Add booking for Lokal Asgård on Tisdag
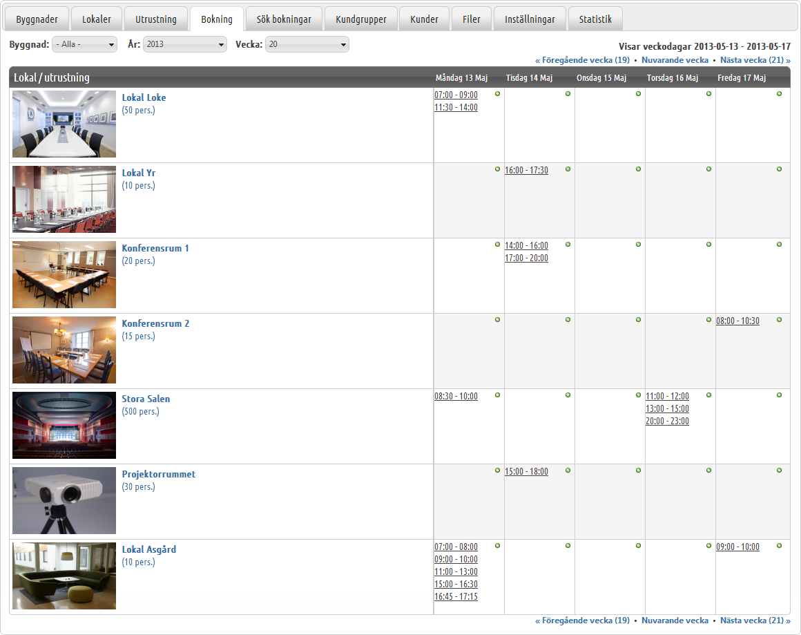This screenshot has width=801, height=635. point(568,546)
